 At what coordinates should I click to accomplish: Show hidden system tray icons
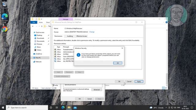166,108
